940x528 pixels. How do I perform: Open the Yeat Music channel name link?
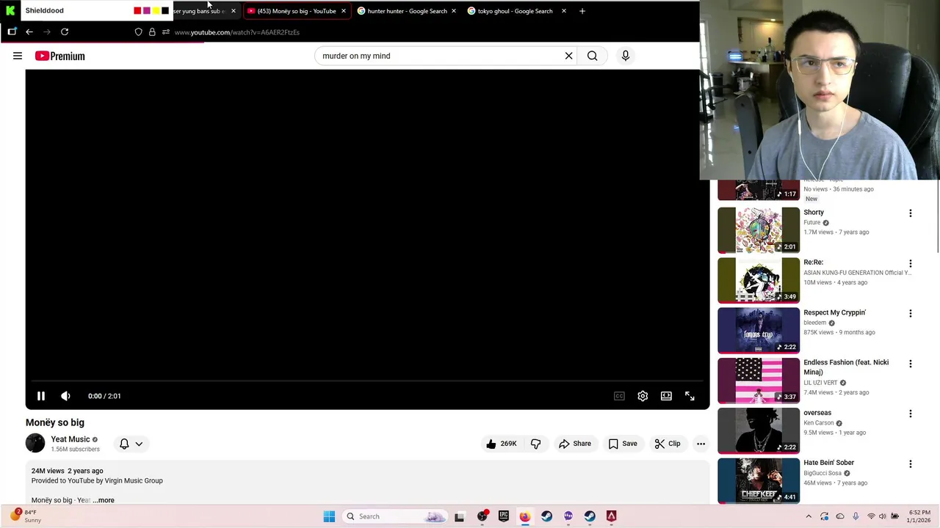[x=70, y=439]
